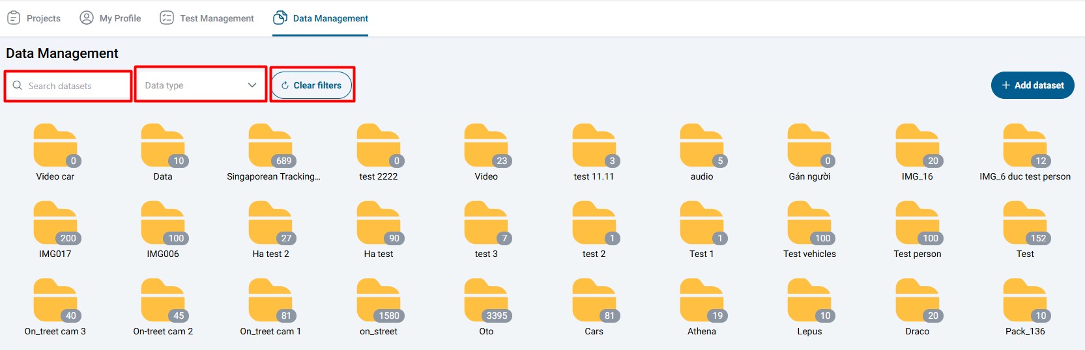The height and width of the screenshot is (350, 1085).
Task: Open the Singaporean Tracking dataset folder
Action: tap(270, 146)
